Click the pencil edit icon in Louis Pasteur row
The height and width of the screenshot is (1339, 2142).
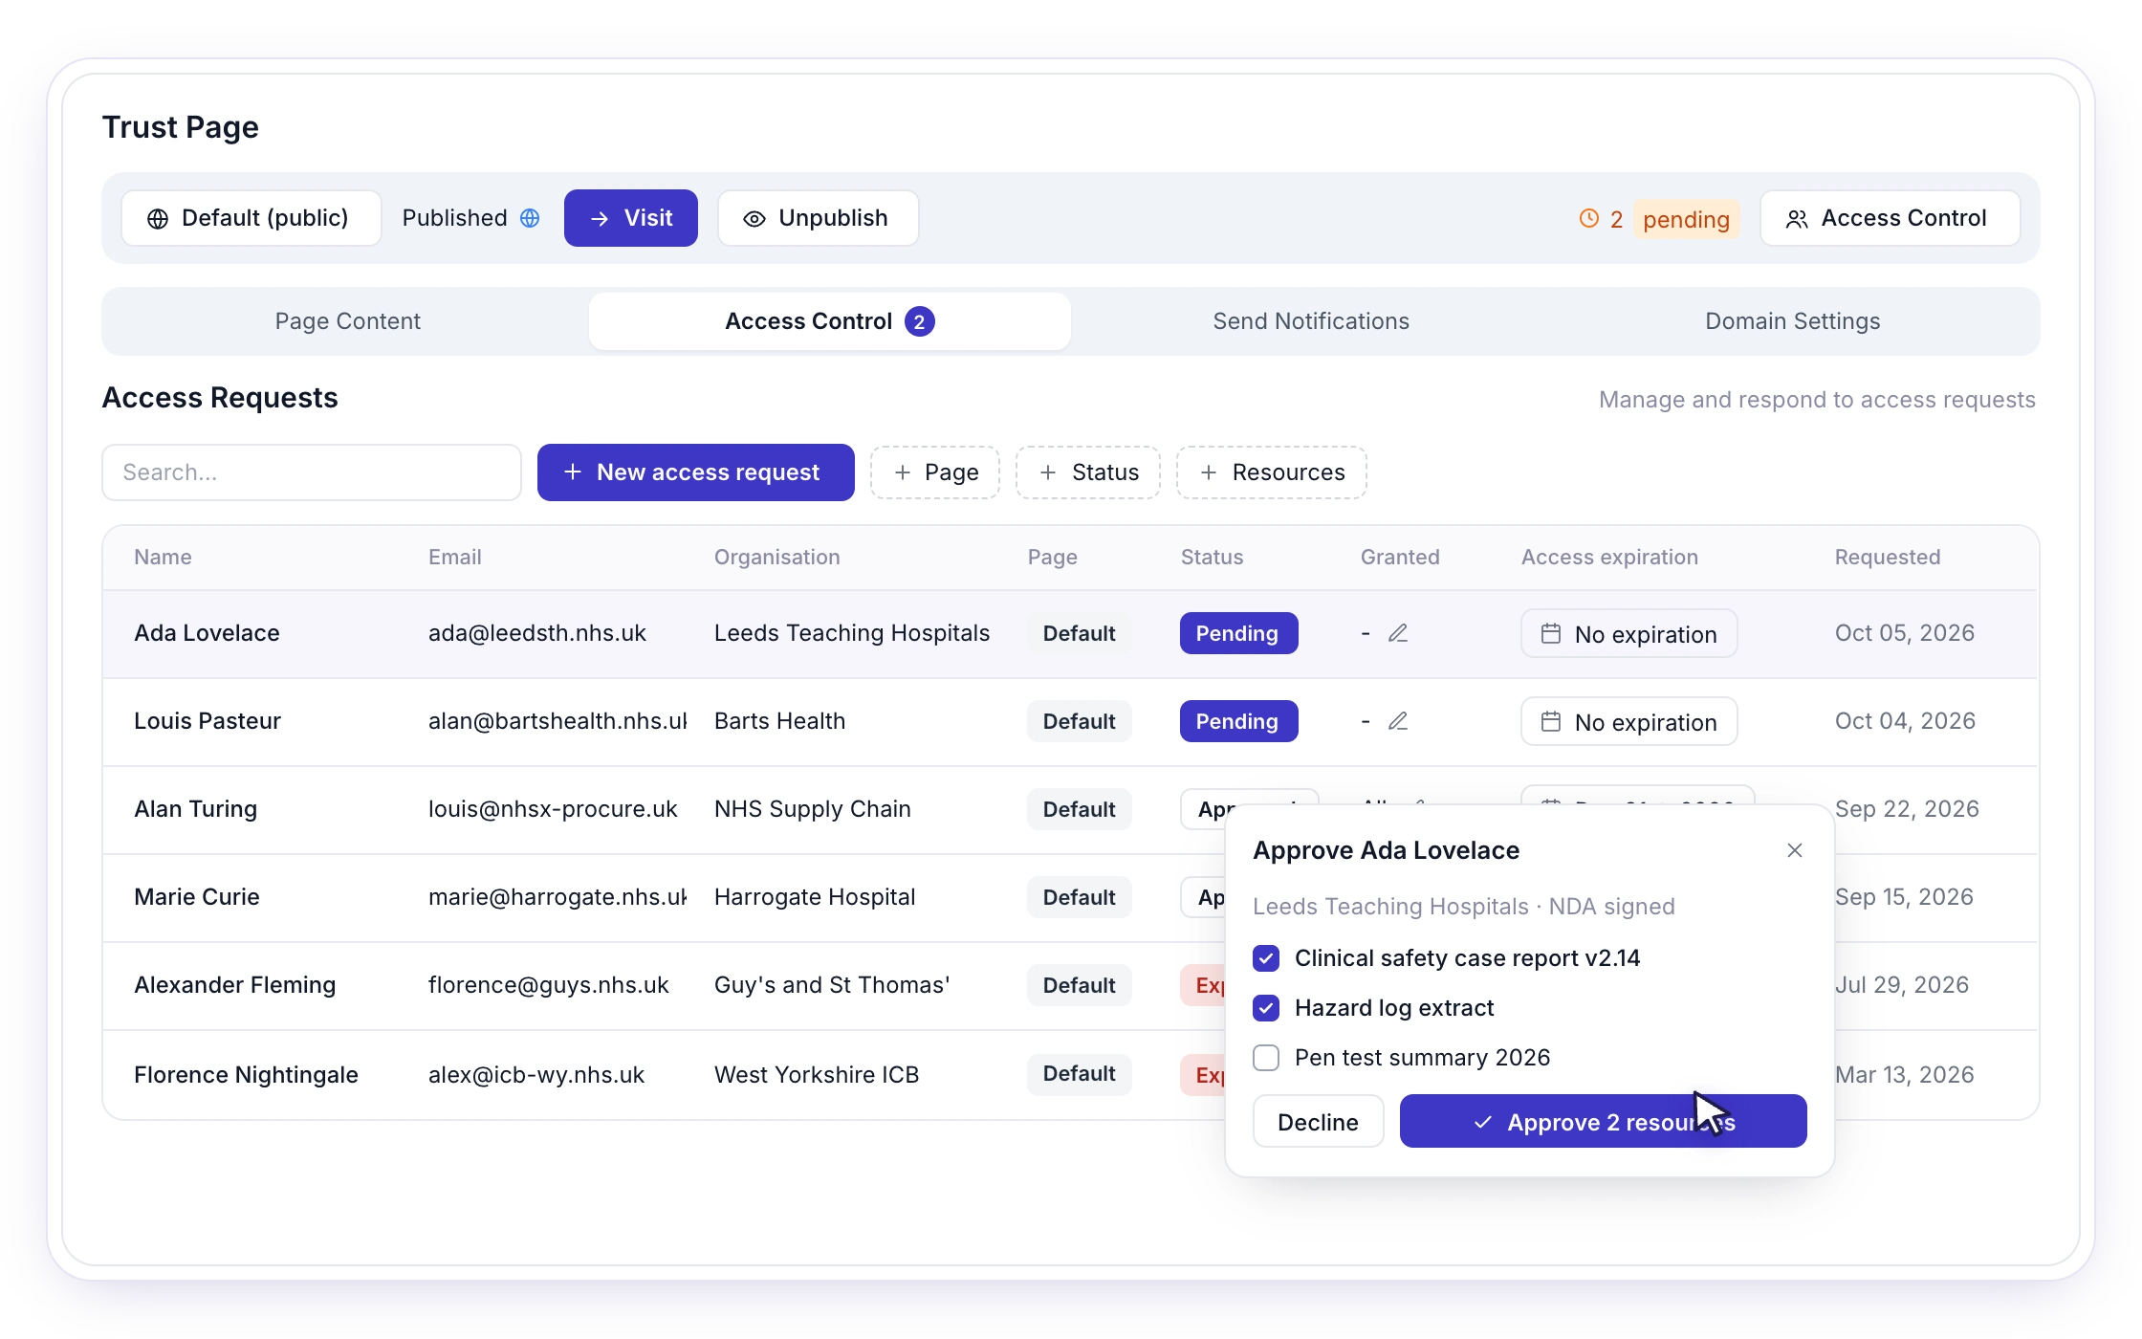tap(1398, 721)
